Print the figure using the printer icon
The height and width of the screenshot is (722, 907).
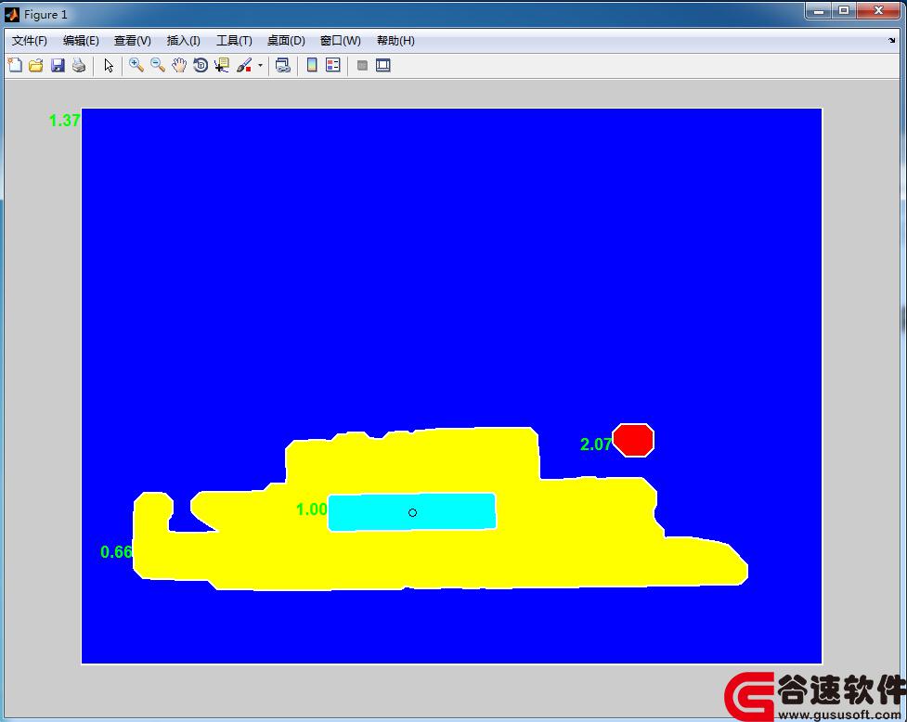[x=79, y=65]
